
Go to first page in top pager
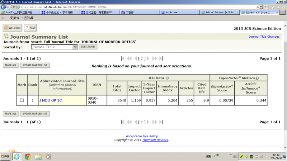pos(123,58)
